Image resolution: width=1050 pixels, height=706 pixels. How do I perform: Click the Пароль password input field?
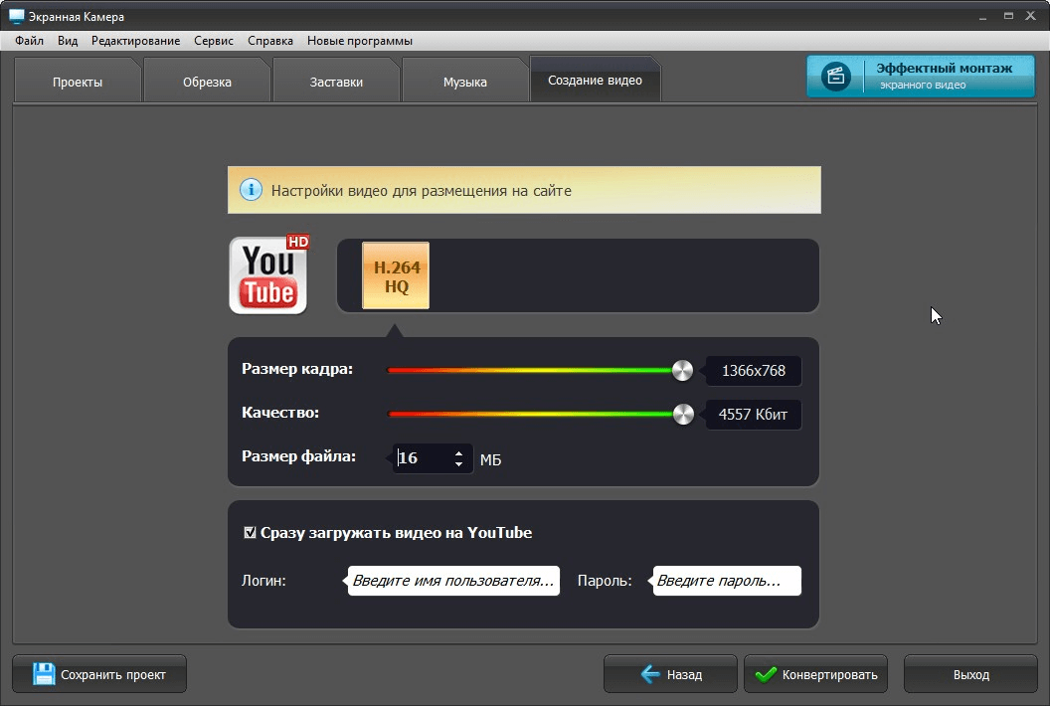click(727, 581)
